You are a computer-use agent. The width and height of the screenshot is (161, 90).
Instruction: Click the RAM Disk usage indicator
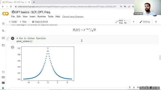point(125,22)
